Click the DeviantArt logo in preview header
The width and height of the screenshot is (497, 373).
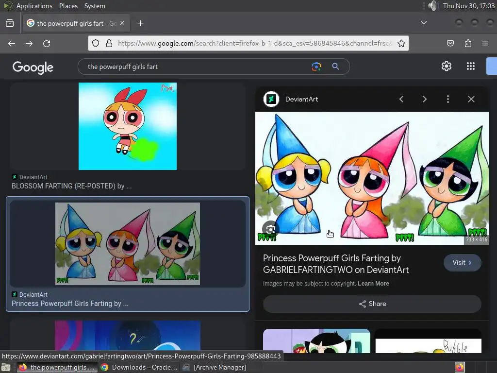point(271,99)
